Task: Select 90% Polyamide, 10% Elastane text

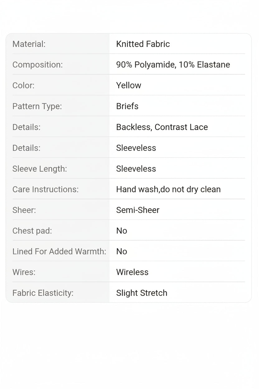Action: [x=173, y=65]
